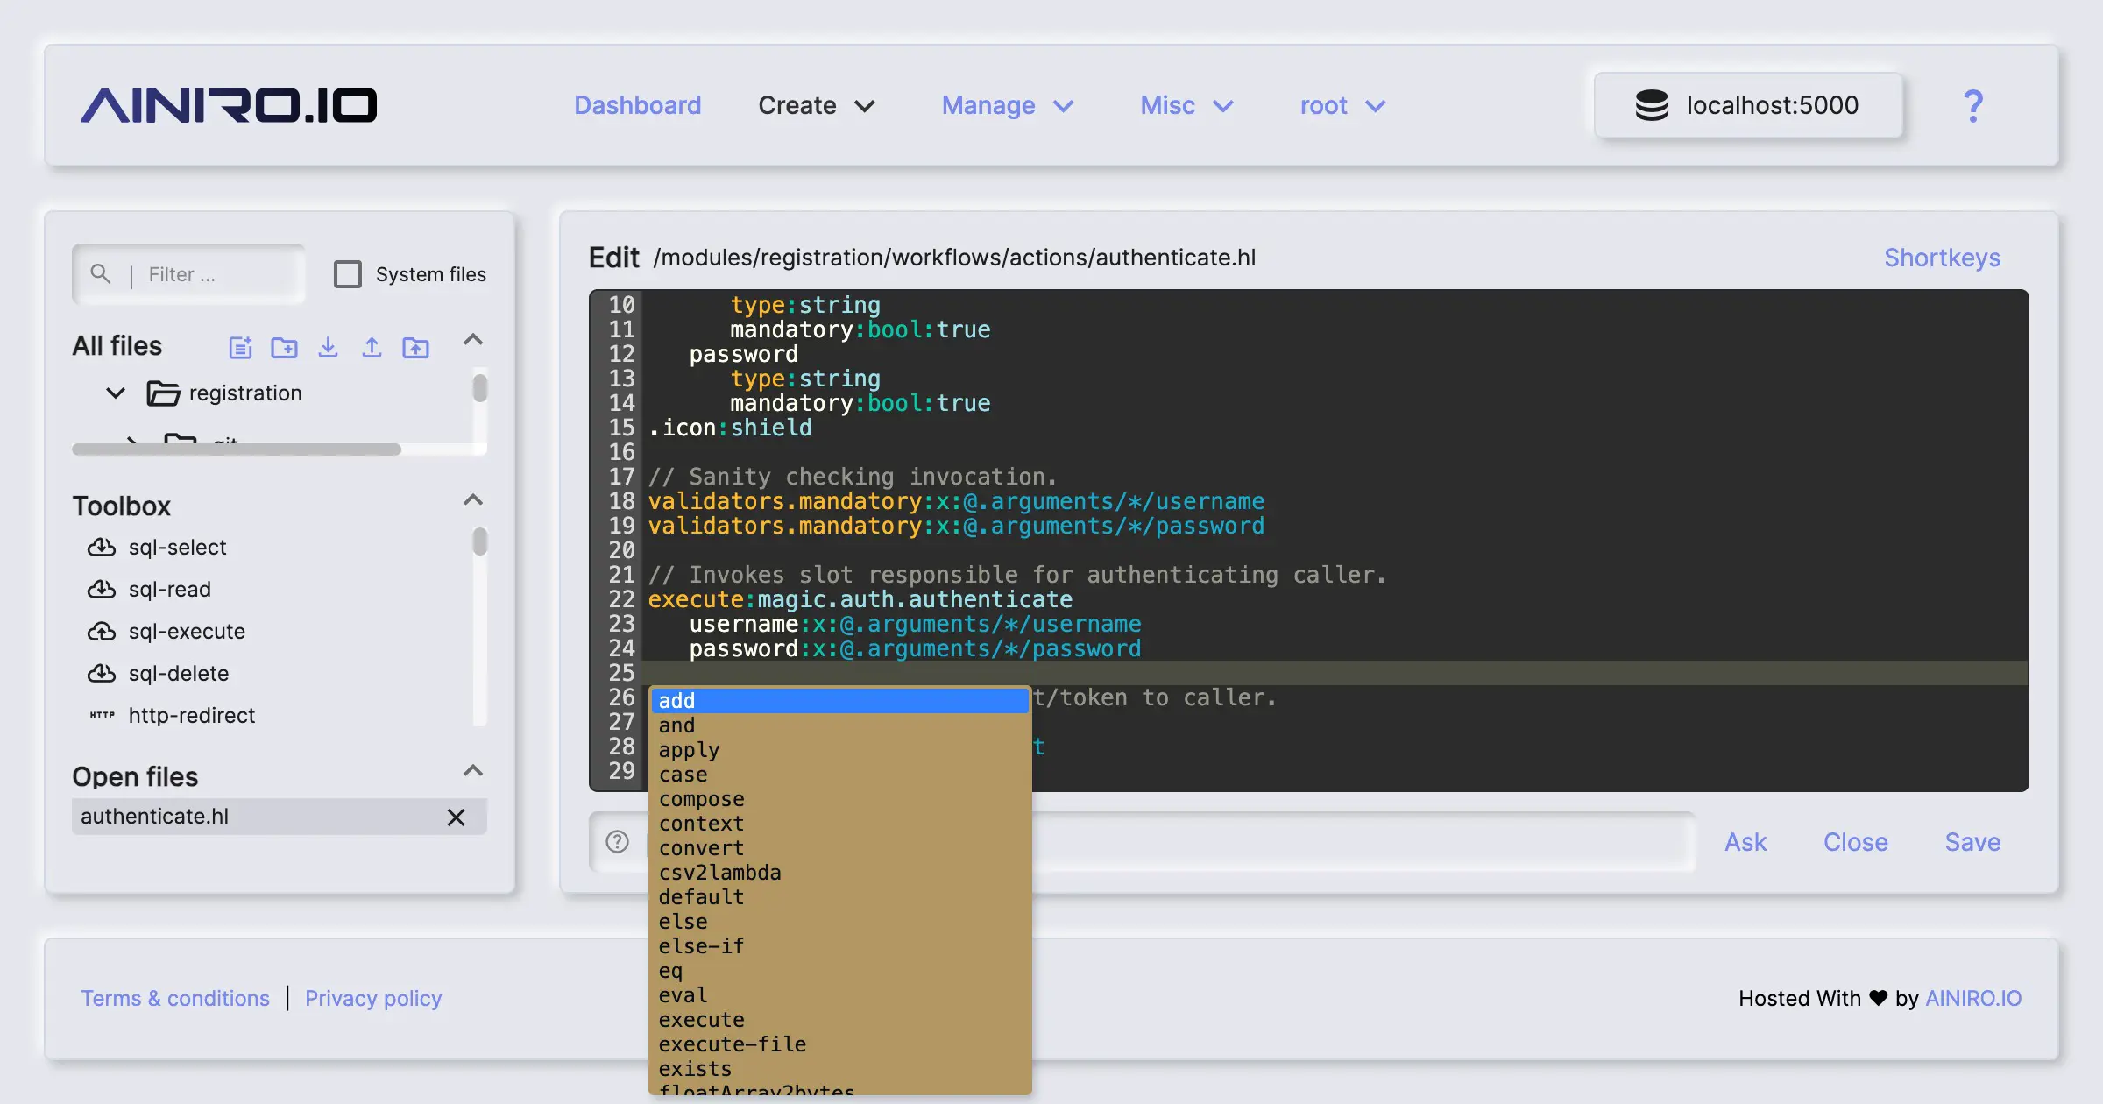Click the download files icon in All files toolbar
The width and height of the screenshot is (2103, 1104).
[328, 347]
